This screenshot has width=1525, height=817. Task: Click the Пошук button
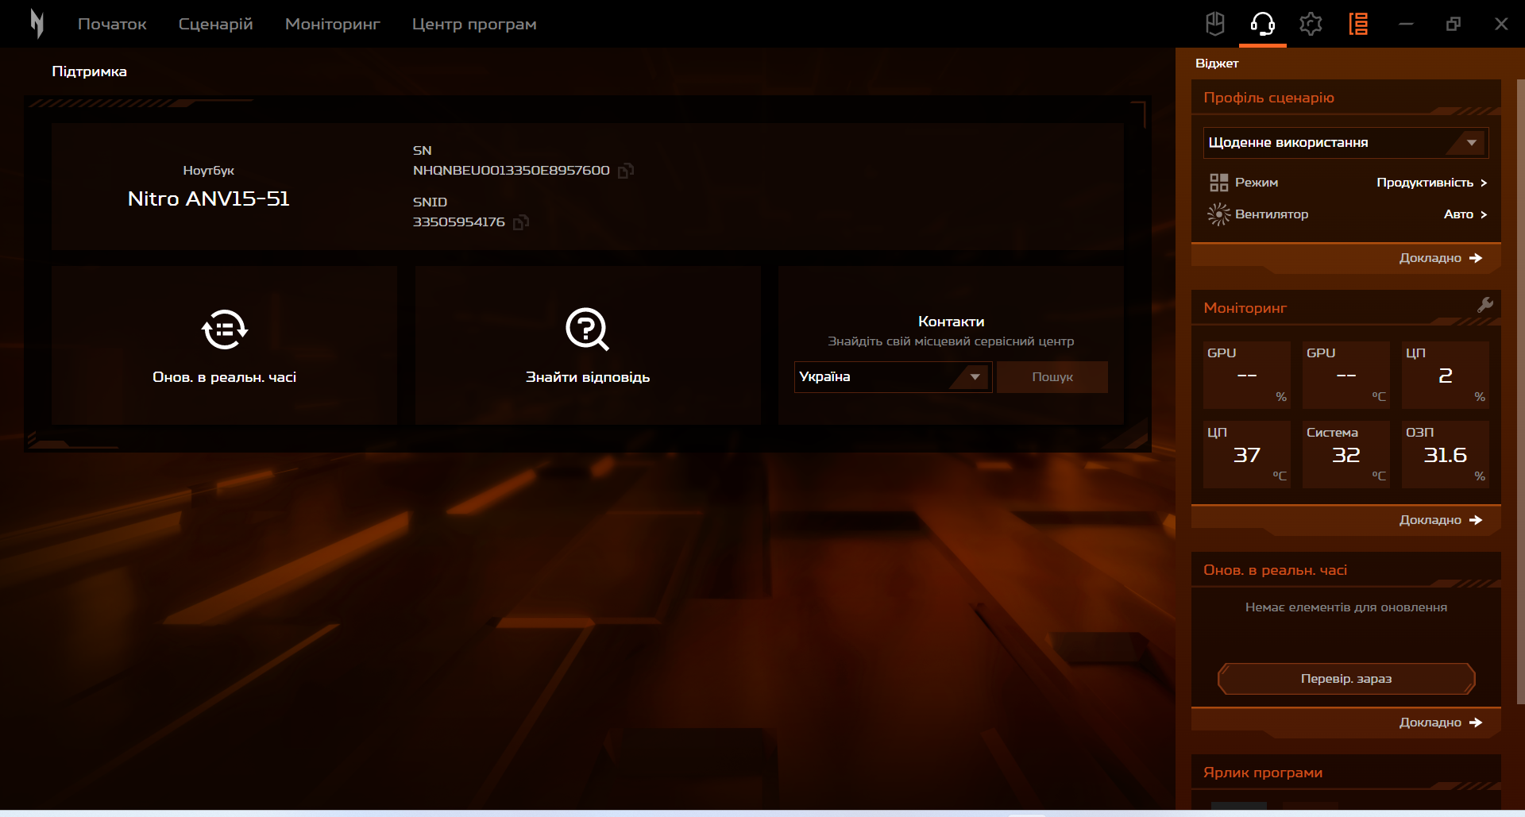[x=1052, y=377]
